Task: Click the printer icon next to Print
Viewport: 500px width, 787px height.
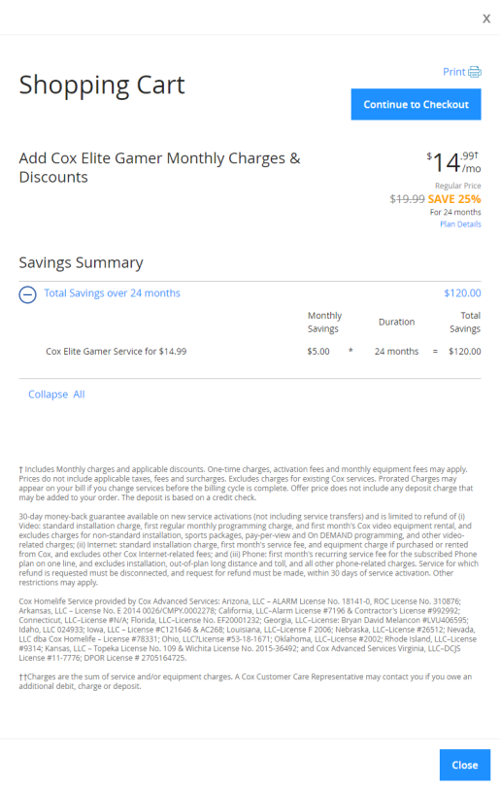Action: (x=475, y=72)
